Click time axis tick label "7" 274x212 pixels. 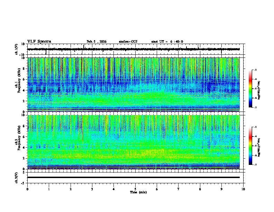179,189
